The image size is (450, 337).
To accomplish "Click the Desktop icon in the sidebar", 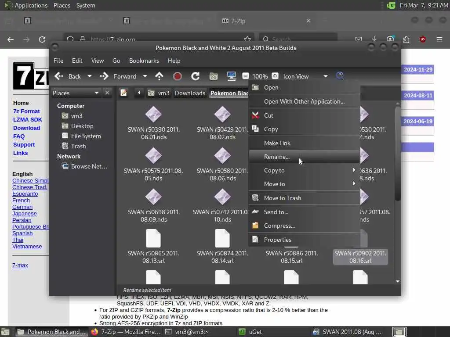I will click(65, 126).
